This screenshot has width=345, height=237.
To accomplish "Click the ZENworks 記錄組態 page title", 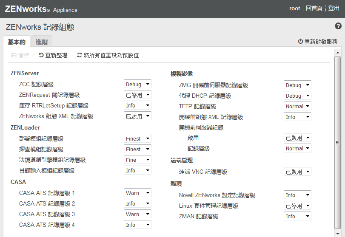I will pyautogui.click(x=40, y=27).
